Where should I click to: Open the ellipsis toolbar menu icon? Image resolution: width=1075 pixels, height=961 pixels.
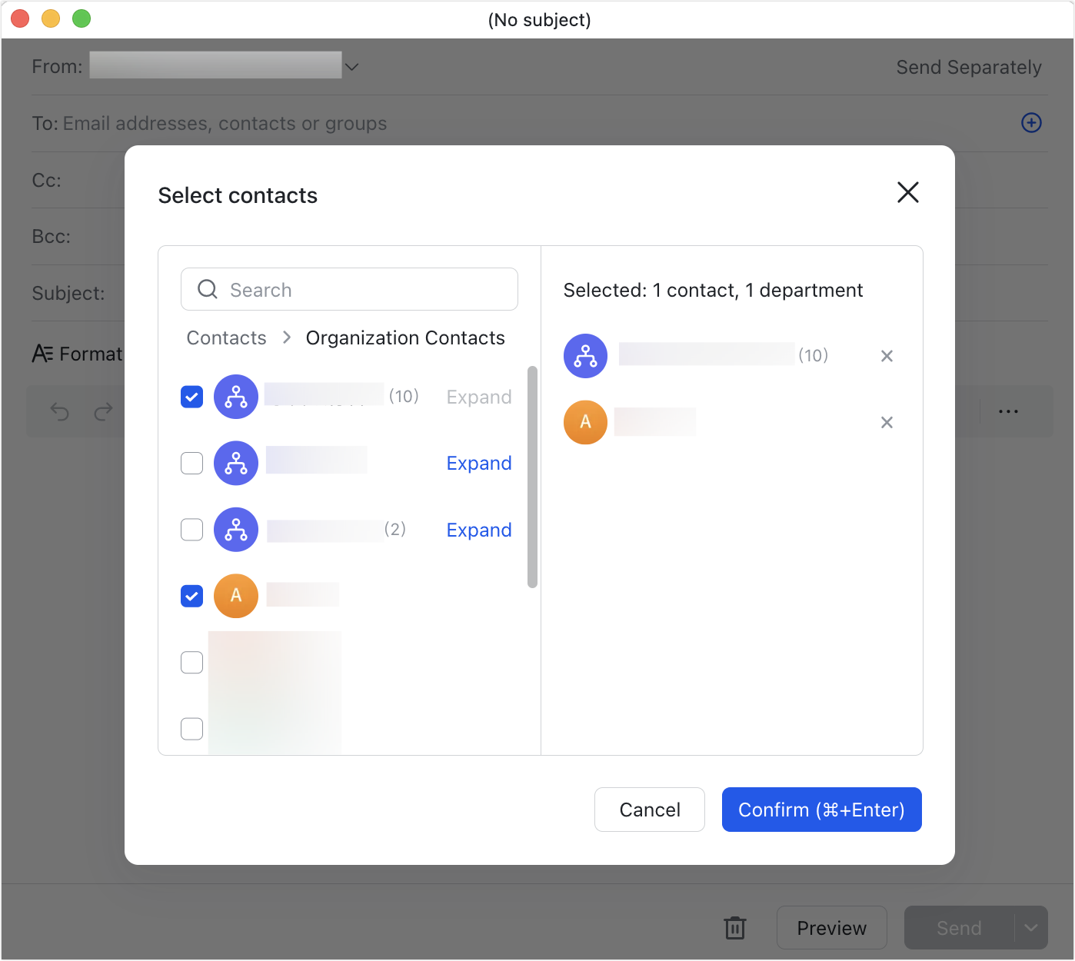pos(1008,411)
